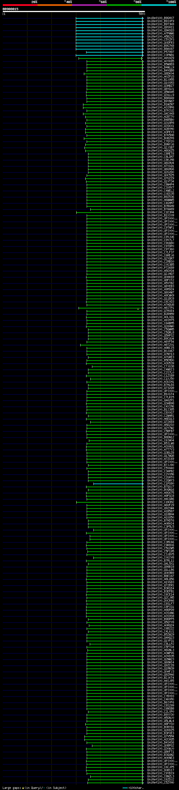The width and height of the screenshot is (179, 790).
Task: Select label UniRef100_Q8KFT1
Action: click(x=161, y=752)
